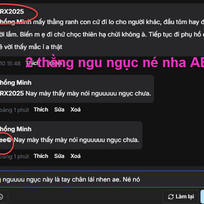Image resolution: width=204 pixels, height=204 pixels.
Task: Like the first comment via overlapped Thích
Action: pos(32,63)
